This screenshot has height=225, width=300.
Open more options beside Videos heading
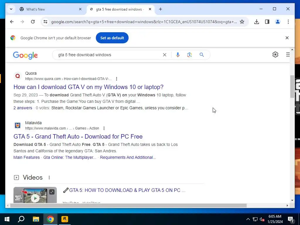point(49,178)
